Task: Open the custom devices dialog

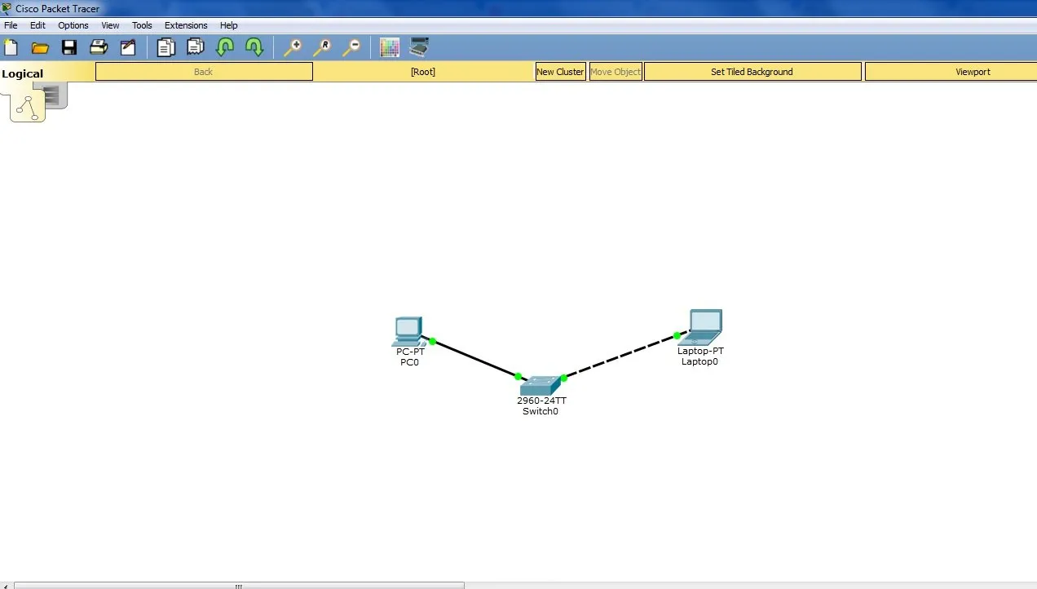Action: click(419, 46)
